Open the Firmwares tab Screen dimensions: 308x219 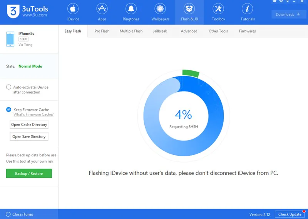point(247,31)
